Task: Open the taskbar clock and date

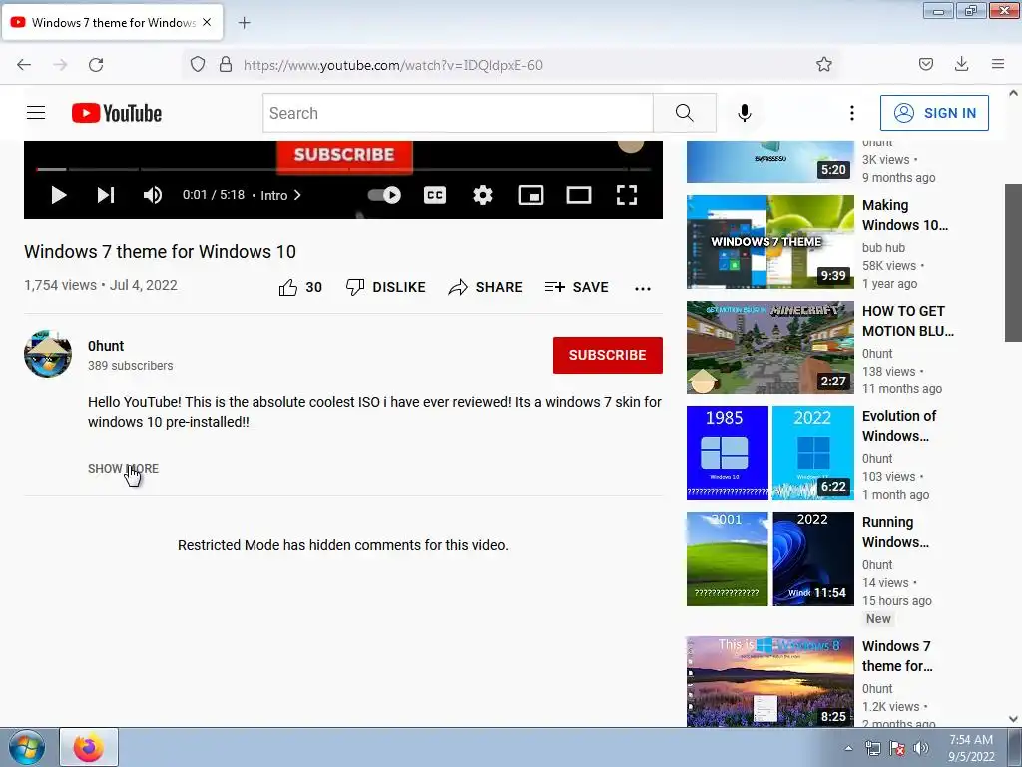Action: (x=971, y=748)
